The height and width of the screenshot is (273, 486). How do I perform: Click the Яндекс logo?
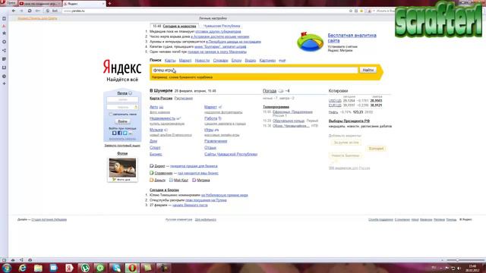pyautogui.click(x=122, y=67)
